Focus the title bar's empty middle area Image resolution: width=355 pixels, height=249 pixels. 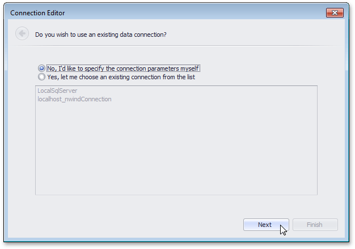click(x=195, y=13)
